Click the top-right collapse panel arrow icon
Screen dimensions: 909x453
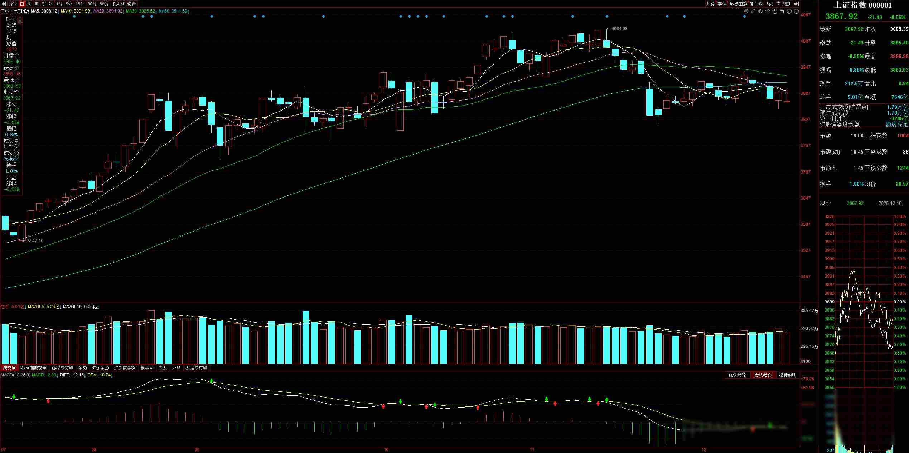796,4
